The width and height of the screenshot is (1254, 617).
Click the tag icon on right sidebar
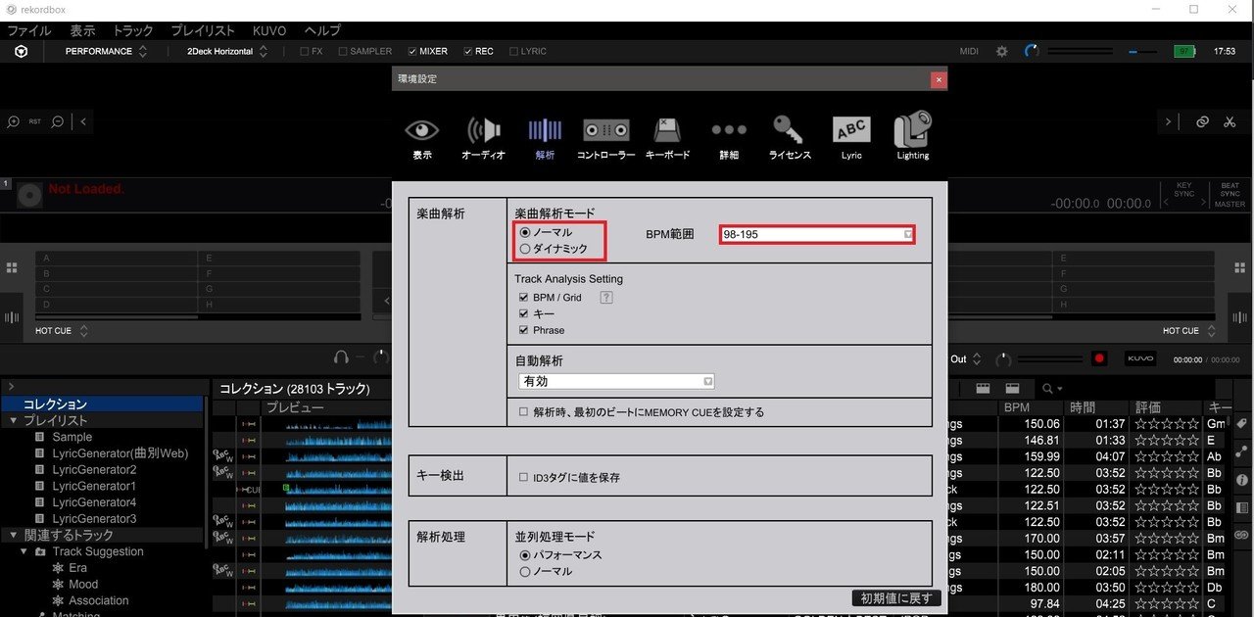[1241, 424]
